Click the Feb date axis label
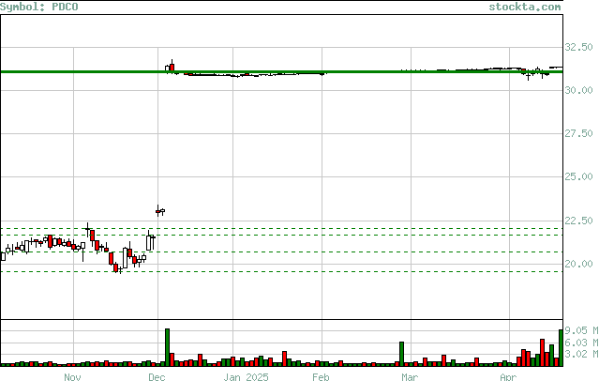 pos(321,376)
